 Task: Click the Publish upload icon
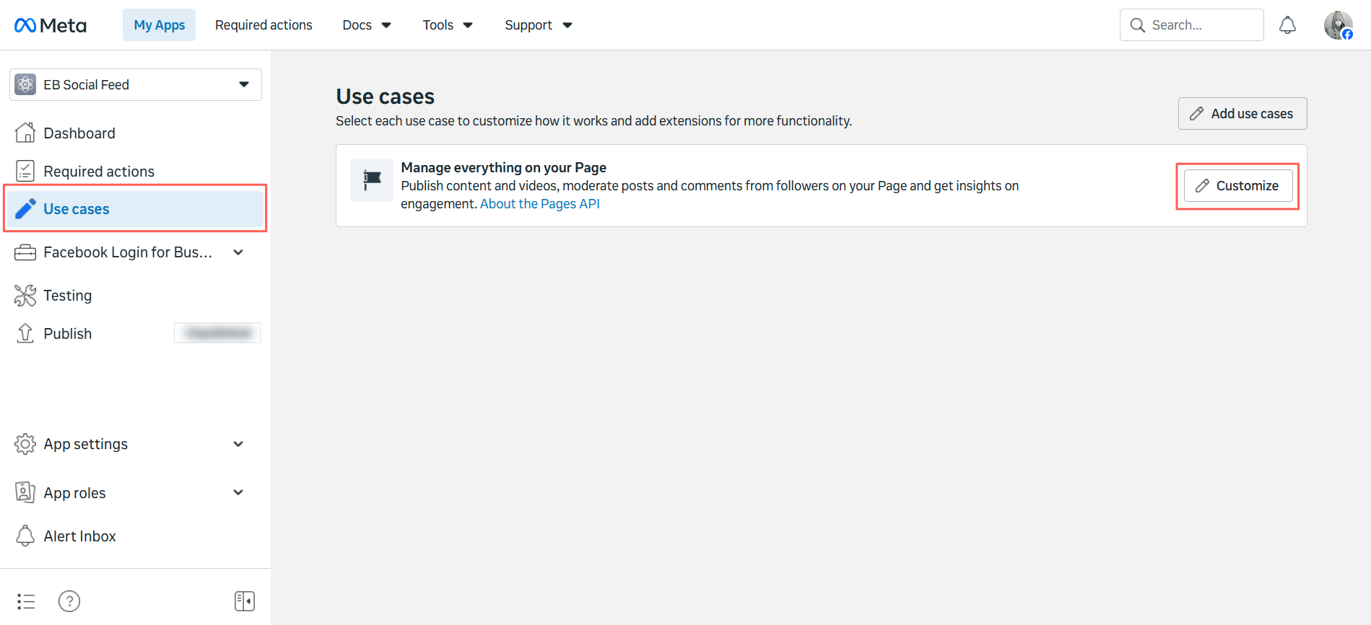(25, 333)
